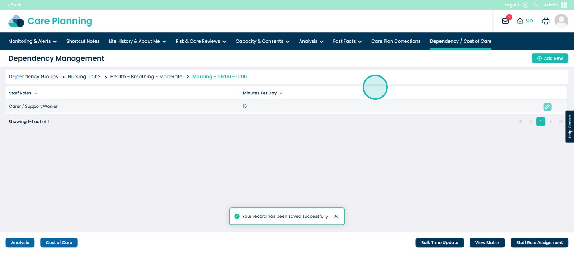Viewport: 574px width, 253px height.
Task: Open the Fast Facts dropdown
Action: (347, 41)
